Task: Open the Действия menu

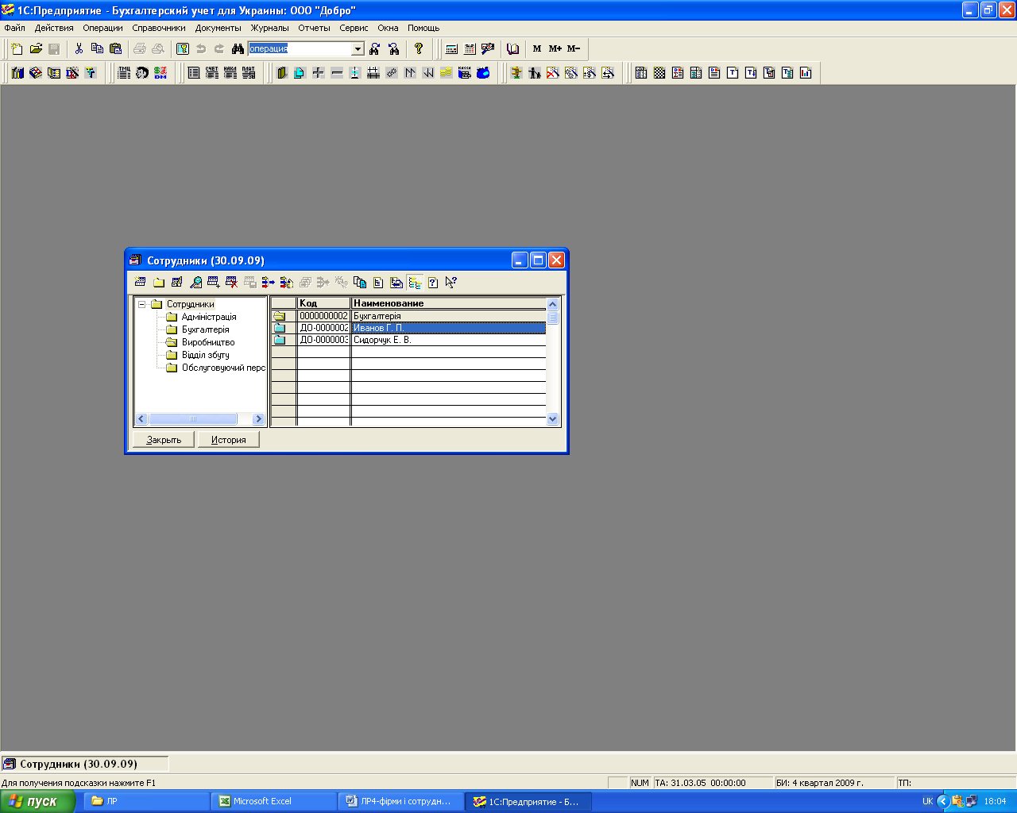Action: click(54, 28)
